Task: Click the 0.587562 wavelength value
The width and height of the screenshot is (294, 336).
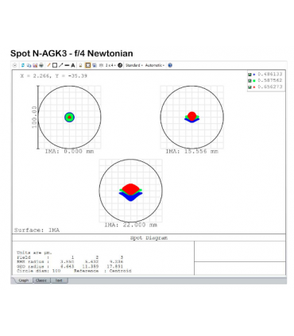Action: 270,80
